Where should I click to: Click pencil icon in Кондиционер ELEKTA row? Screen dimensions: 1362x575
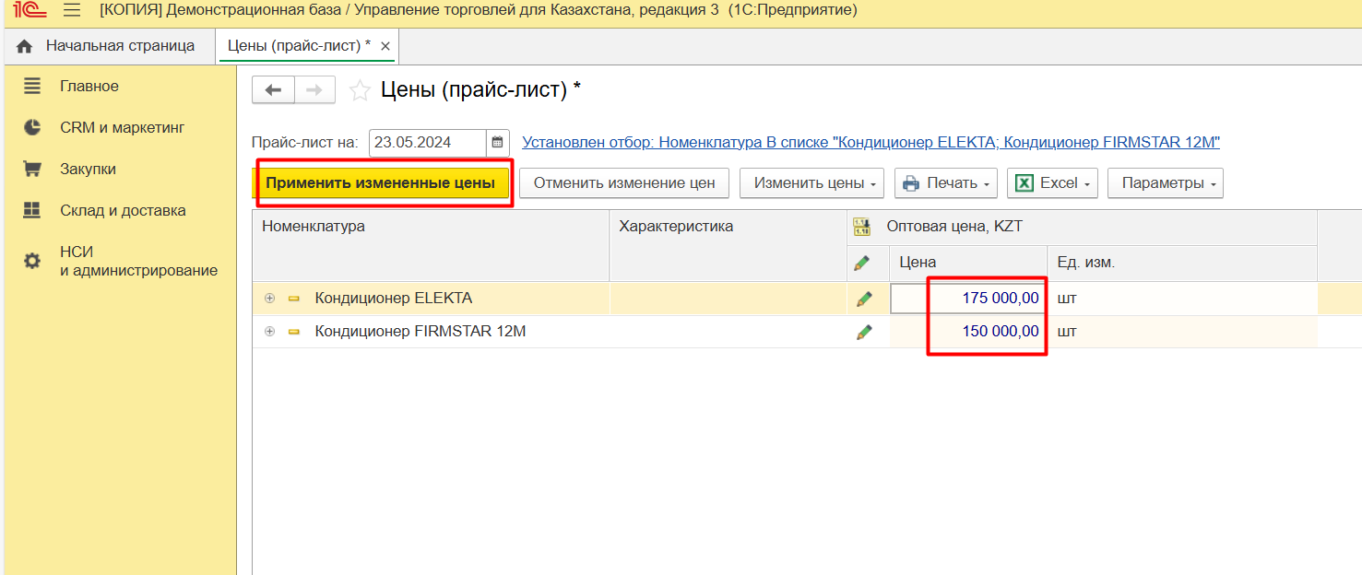coord(864,299)
